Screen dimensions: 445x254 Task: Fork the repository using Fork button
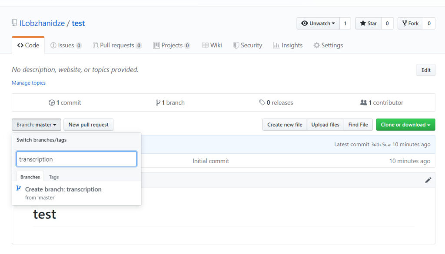click(x=410, y=23)
